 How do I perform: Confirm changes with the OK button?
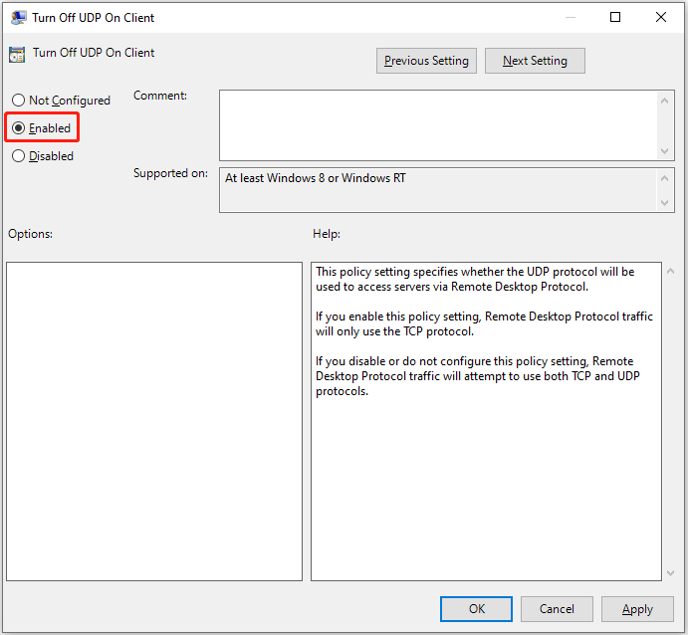[476, 609]
